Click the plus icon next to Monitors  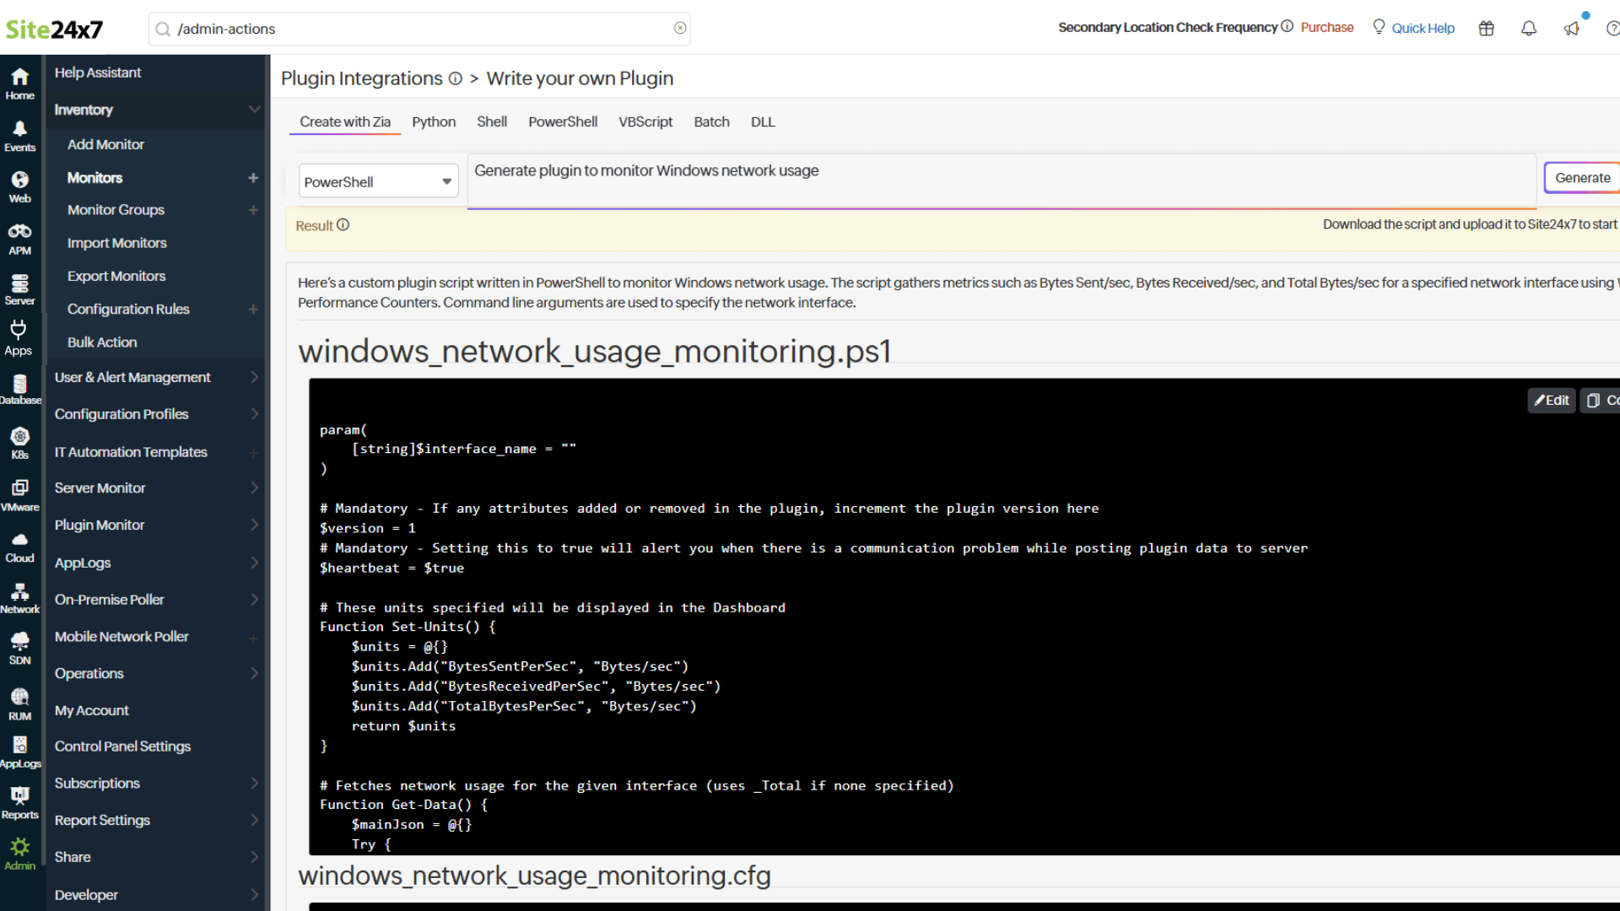click(253, 178)
